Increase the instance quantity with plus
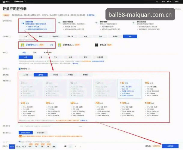Image resolution: width=183 pixels, height=150 pixels. 80,146
